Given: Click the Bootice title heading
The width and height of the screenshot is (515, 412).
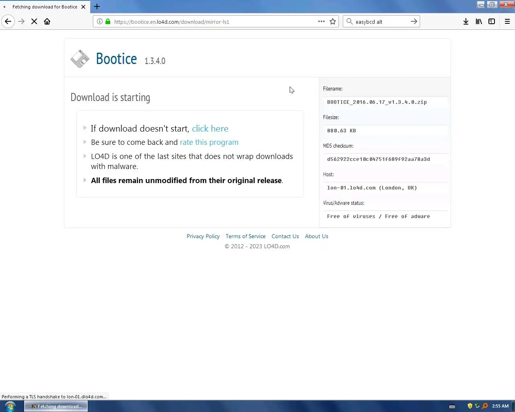Looking at the screenshot, I should (116, 59).
